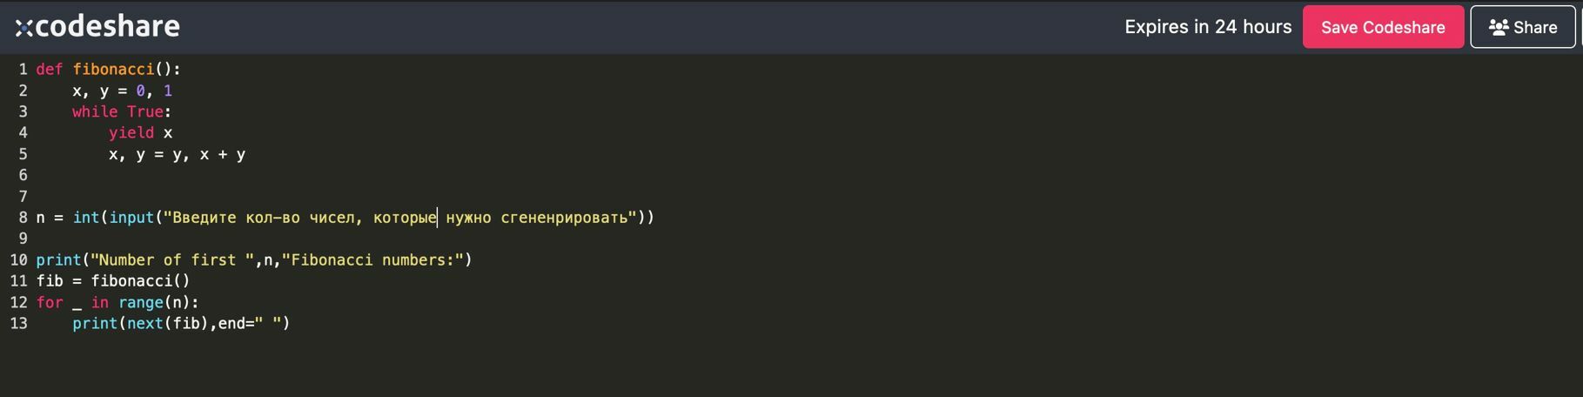Click line number 1 in gutter
This screenshot has width=1583, height=397.
pyautogui.click(x=23, y=70)
